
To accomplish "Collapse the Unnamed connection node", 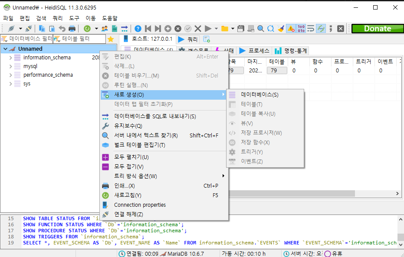I will [5, 49].
